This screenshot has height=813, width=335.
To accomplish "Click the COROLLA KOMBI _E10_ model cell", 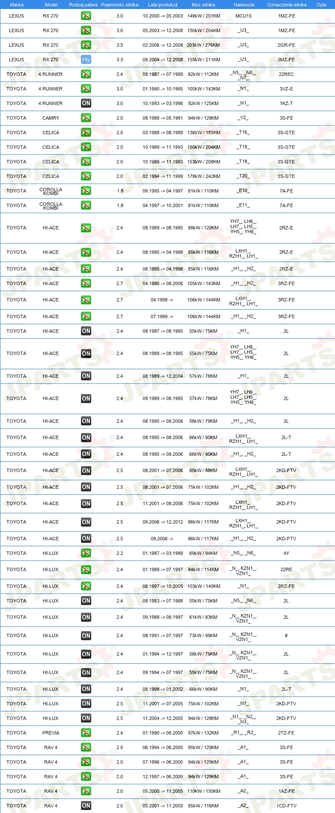I will coord(51,191).
